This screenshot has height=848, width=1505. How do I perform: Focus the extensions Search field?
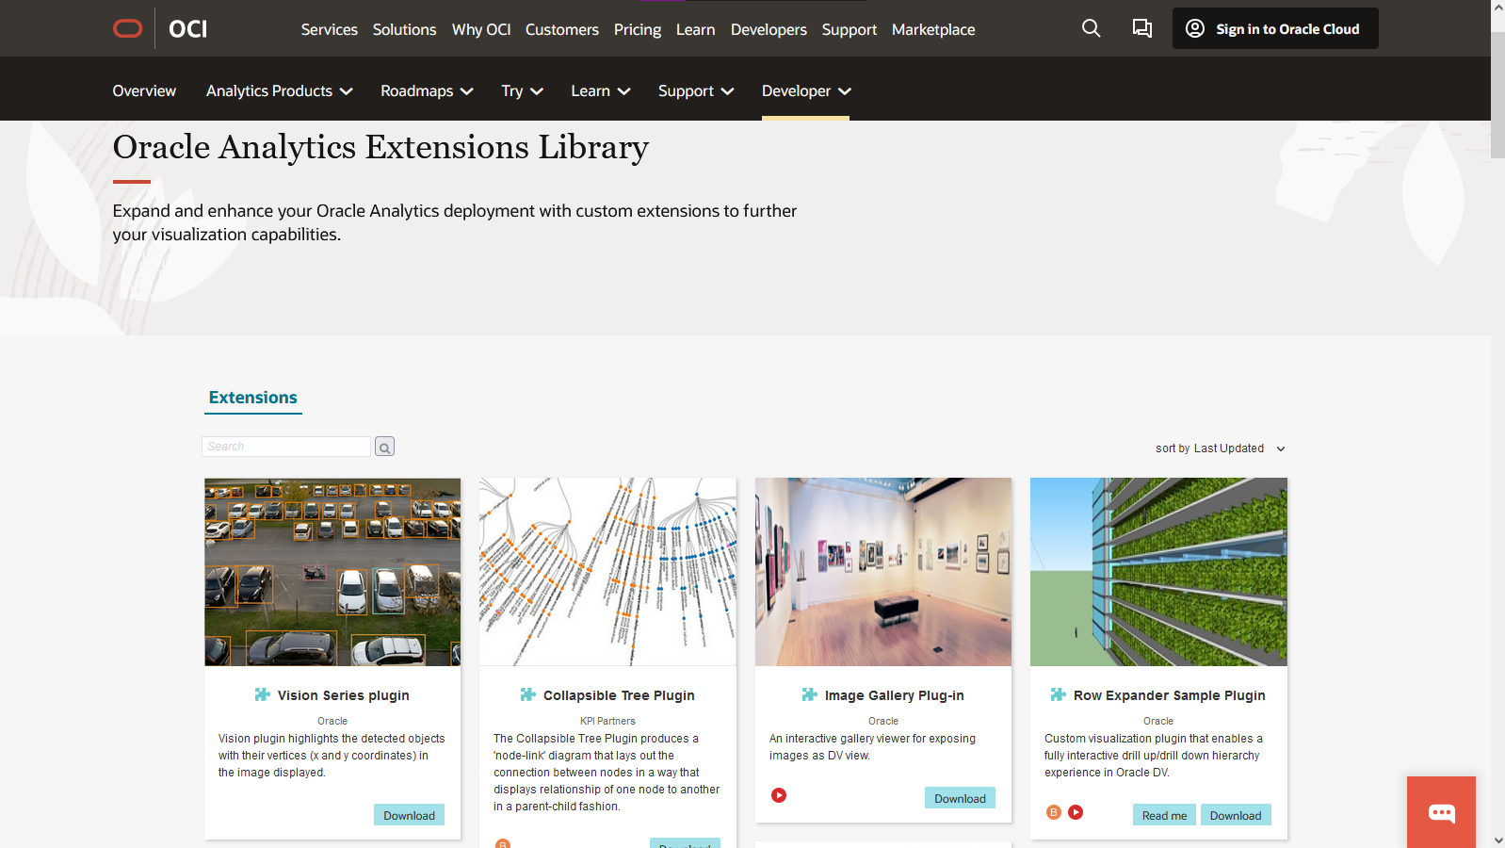(286, 447)
